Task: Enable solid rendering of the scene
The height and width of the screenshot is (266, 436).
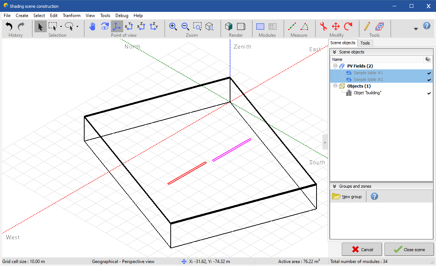Action: click(x=229, y=26)
